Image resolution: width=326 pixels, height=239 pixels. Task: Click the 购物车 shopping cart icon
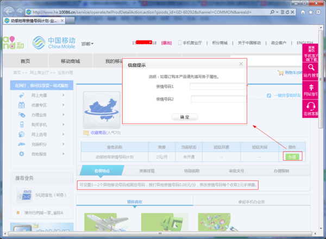coord(280,73)
